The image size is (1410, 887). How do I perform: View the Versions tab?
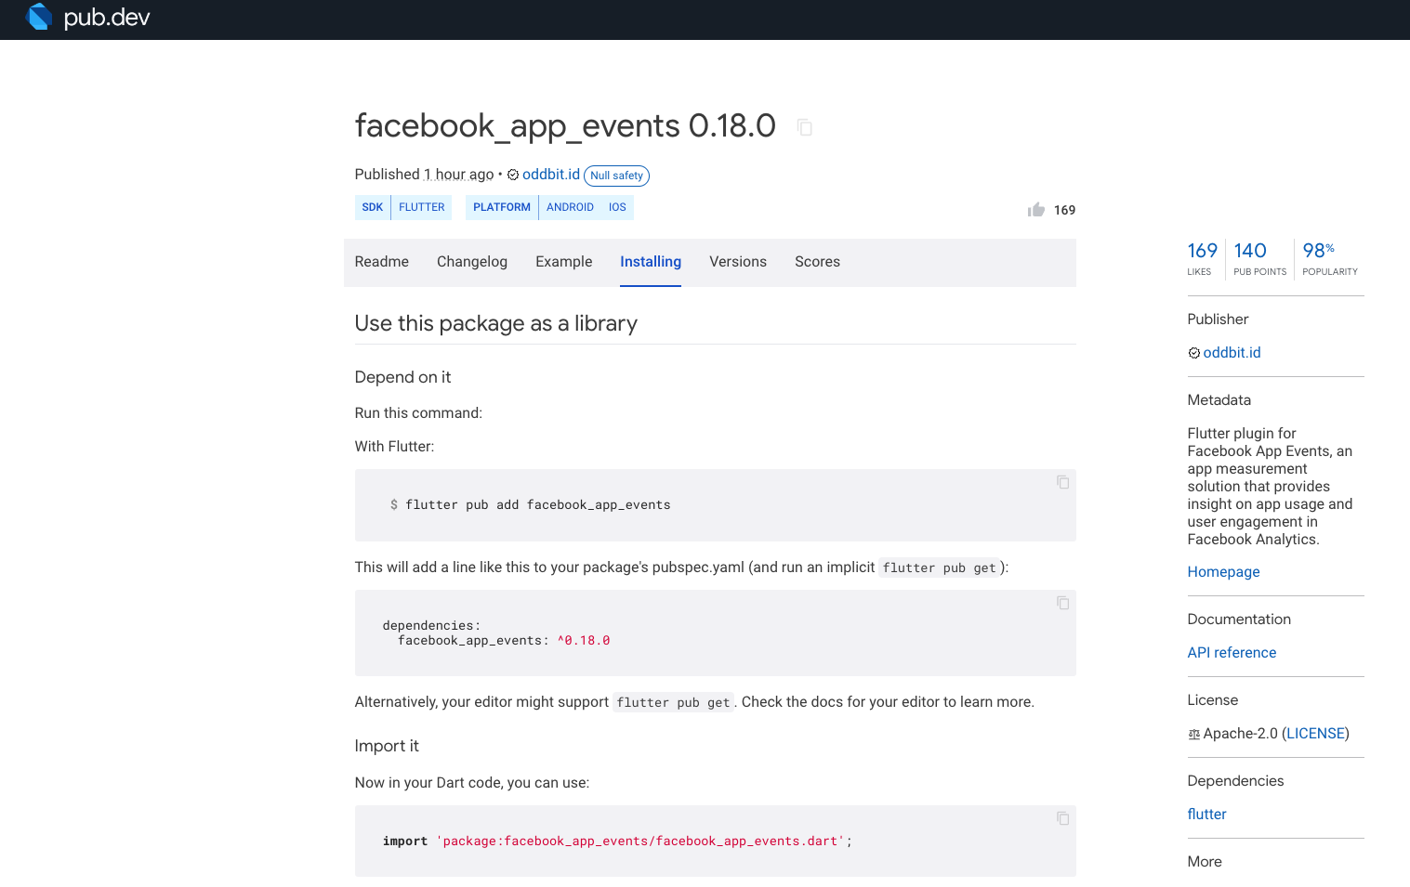(738, 262)
